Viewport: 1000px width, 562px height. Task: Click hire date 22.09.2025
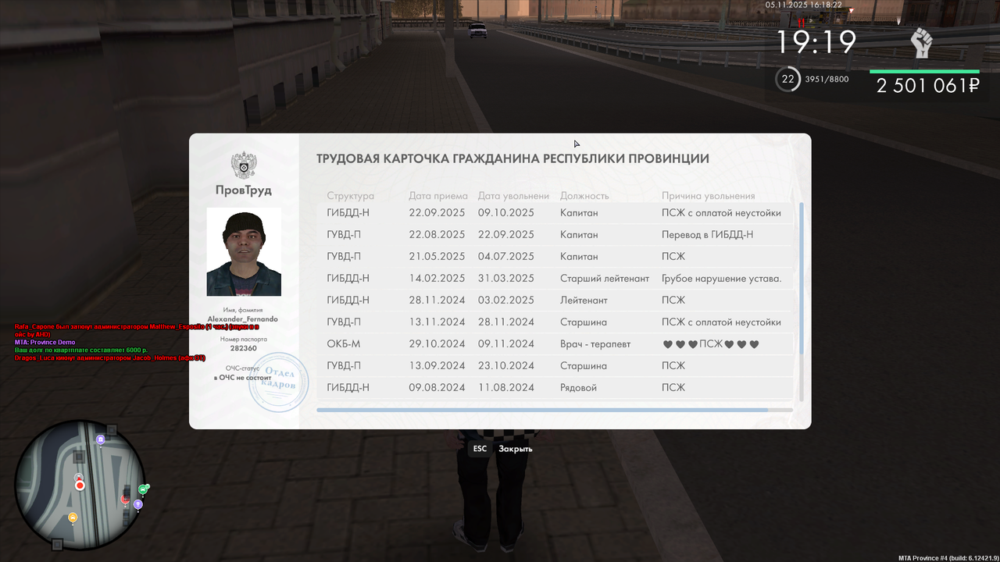pos(437,212)
